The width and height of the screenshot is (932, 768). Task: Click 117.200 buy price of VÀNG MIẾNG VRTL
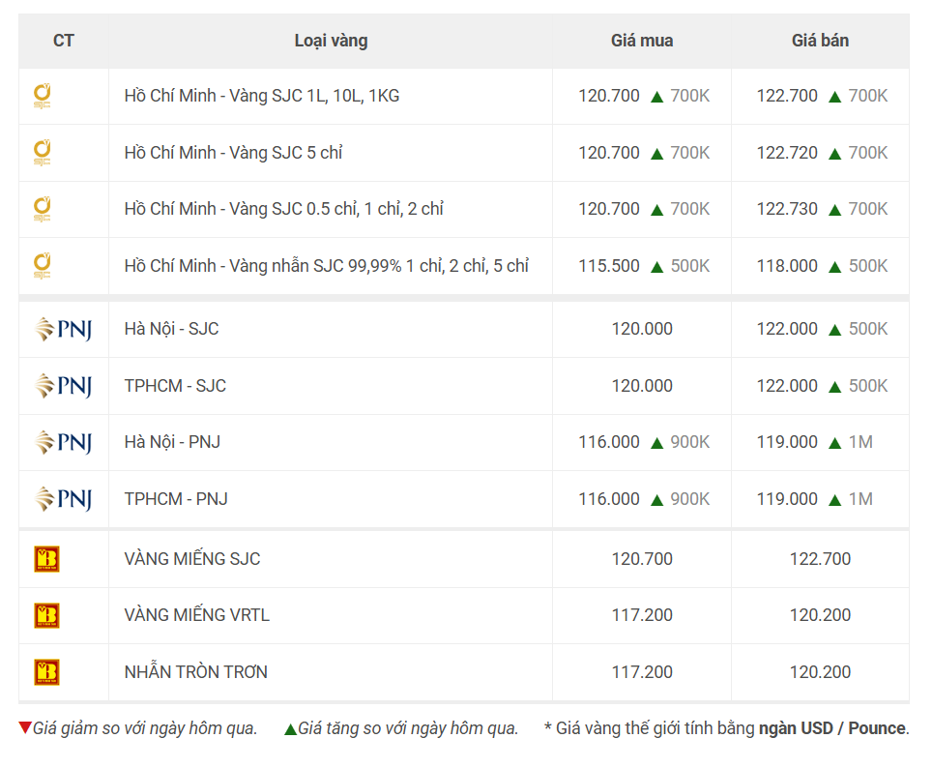point(642,615)
